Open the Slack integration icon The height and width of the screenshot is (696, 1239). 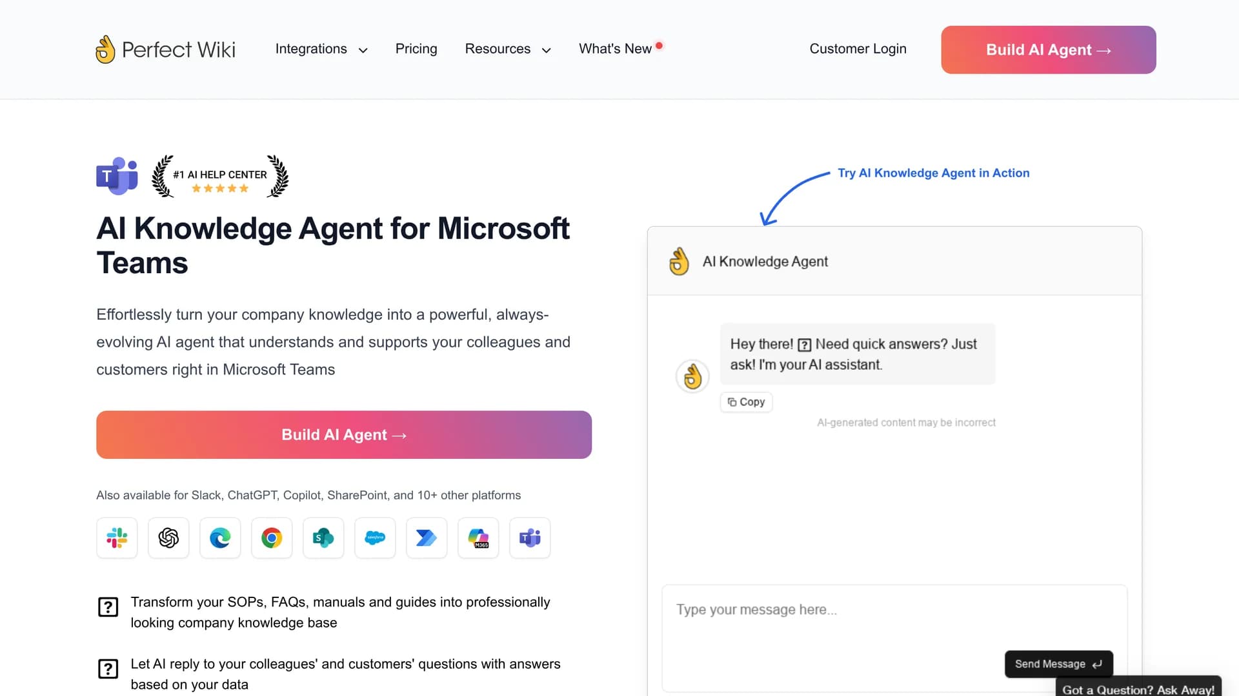pos(117,537)
